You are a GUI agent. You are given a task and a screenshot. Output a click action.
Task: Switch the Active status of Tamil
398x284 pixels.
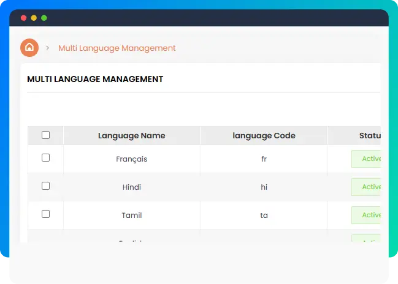(370, 215)
